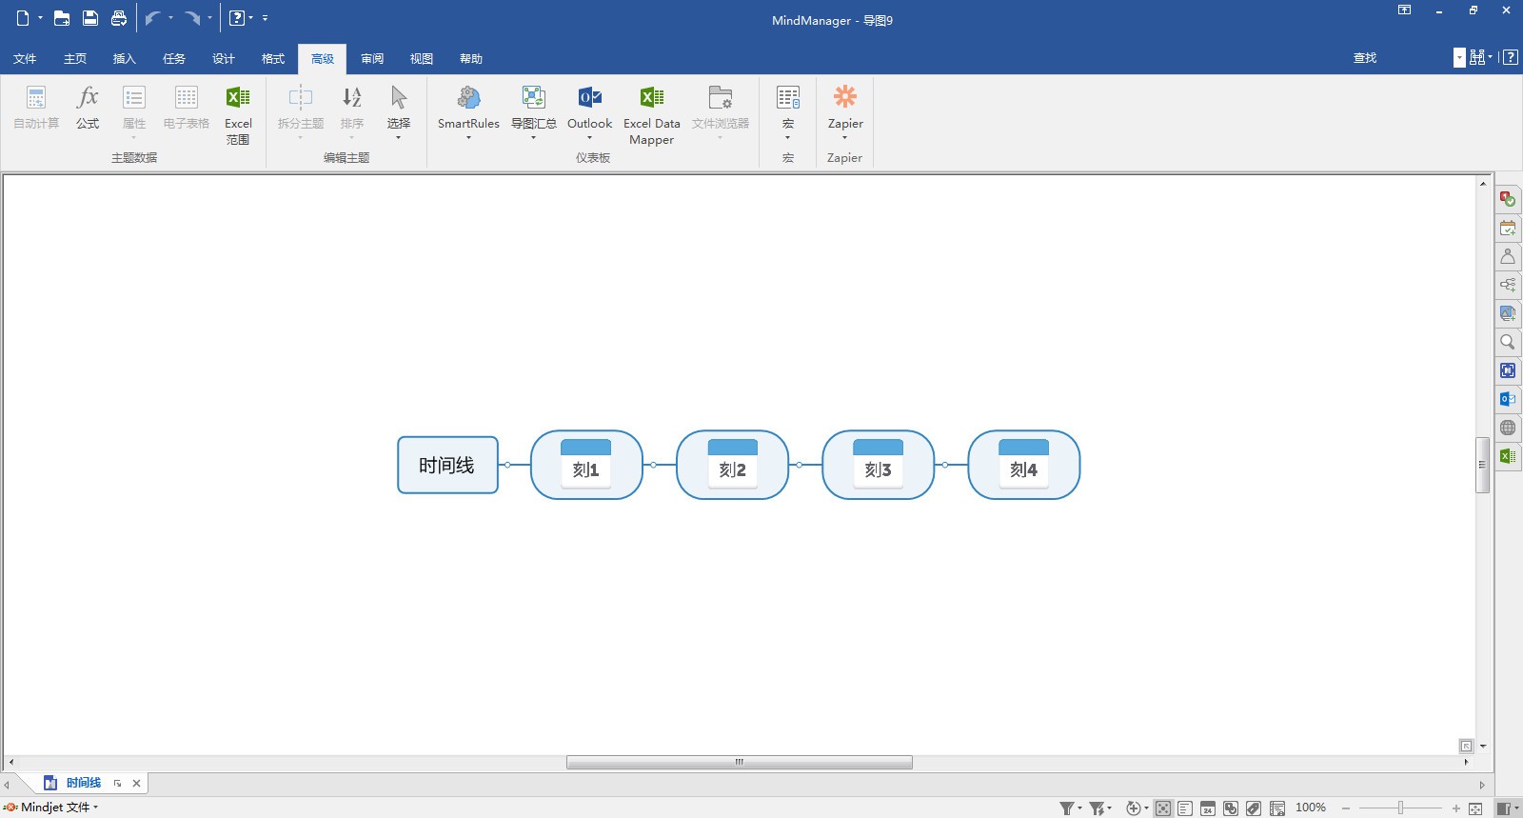
Task: Expand the power filter dropdown in status bar
Action: [1109, 808]
